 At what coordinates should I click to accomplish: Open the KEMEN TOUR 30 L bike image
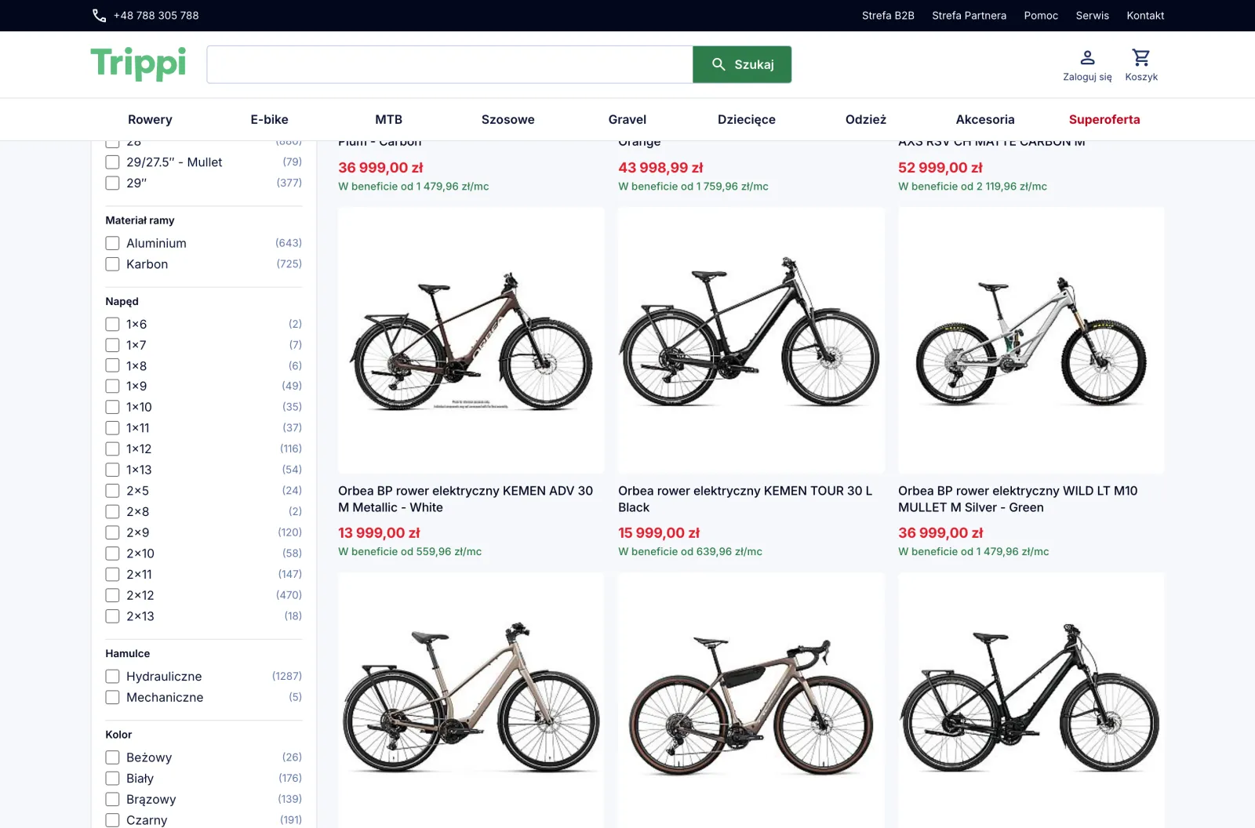(x=751, y=340)
